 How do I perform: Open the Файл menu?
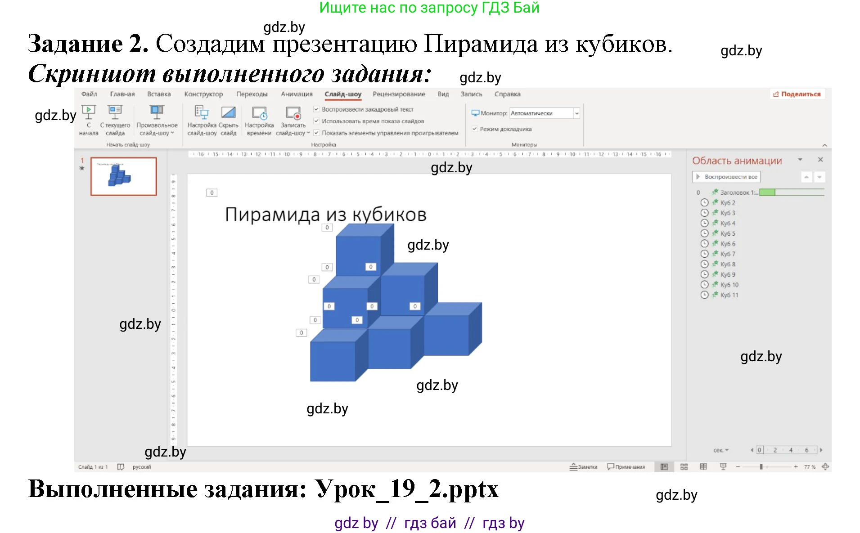88,94
